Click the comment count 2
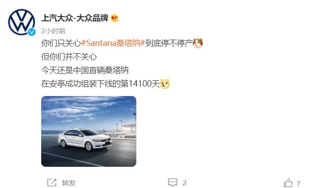This screenshot has width=327, height=188. tap(185, 183)
